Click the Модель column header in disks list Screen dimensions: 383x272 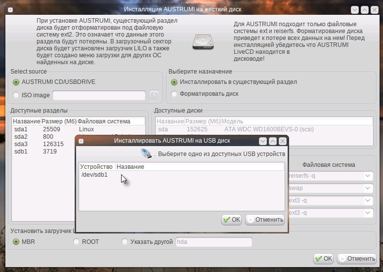click(297, 121)
